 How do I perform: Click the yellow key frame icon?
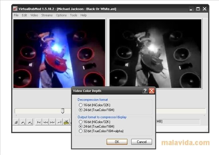(x=66, y=122)
